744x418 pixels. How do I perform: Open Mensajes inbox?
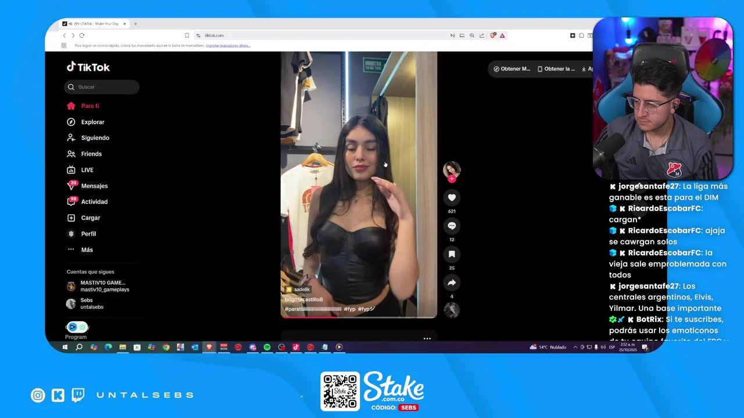click(94, 186)
